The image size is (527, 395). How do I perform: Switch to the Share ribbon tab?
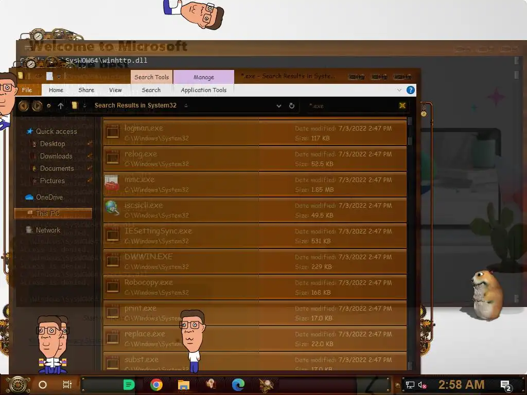(86, 90)
